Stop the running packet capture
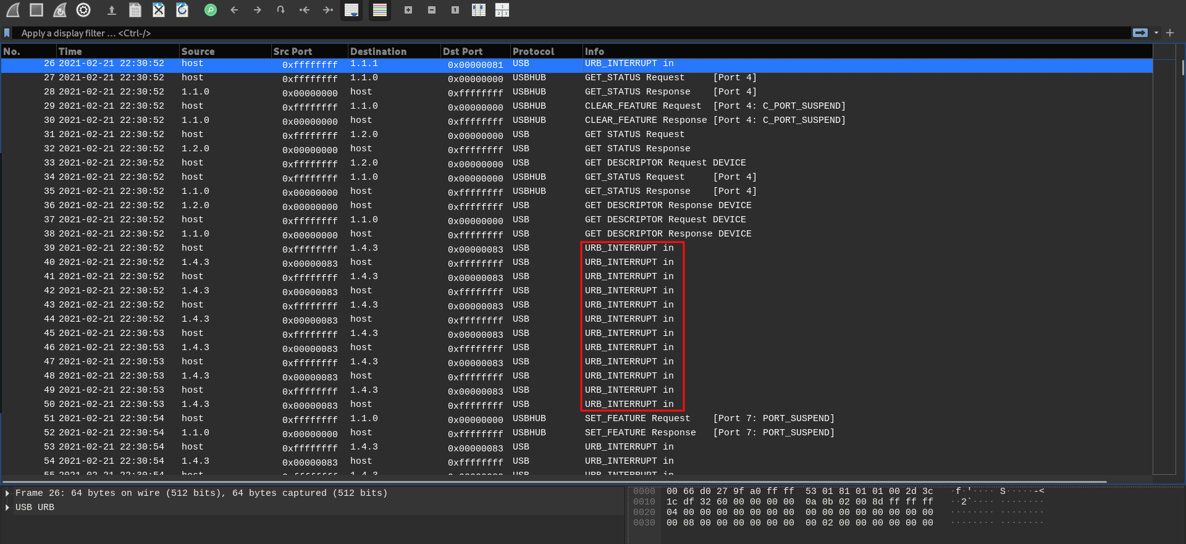 [36, 10]
